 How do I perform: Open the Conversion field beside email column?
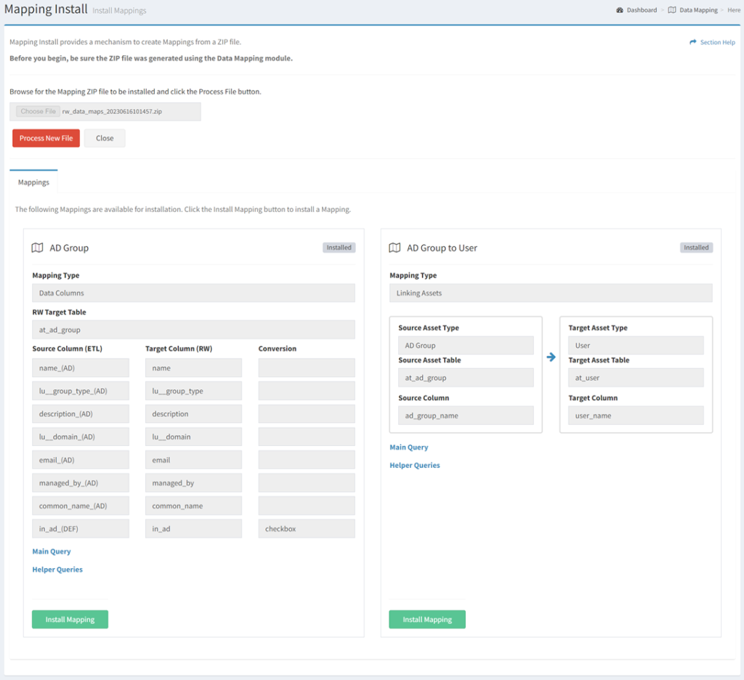(307, 459)
